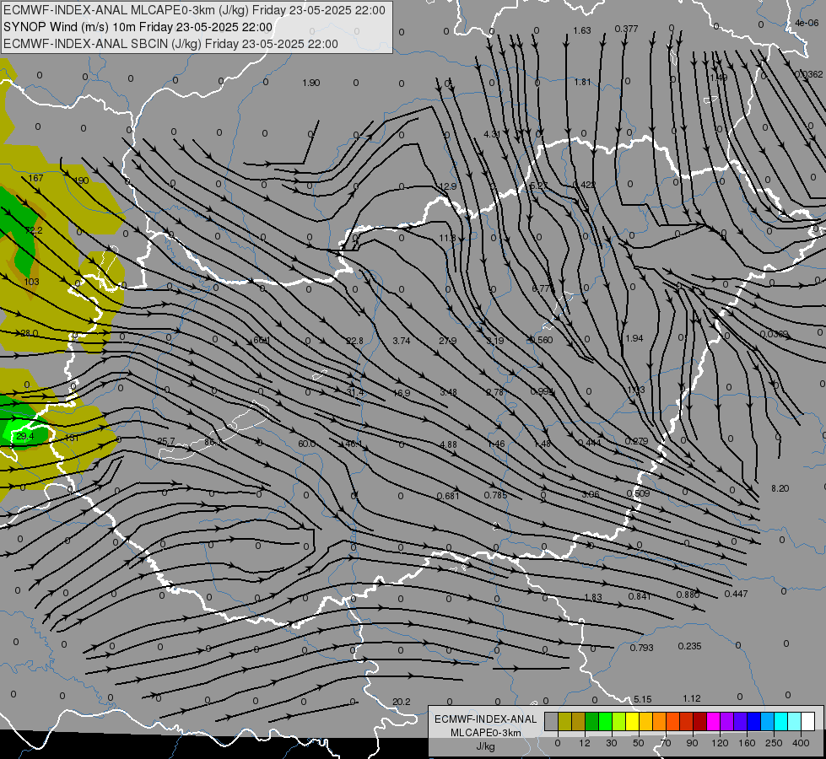
Task: Click the legend tick label 12
Action: tap(584, 743)
